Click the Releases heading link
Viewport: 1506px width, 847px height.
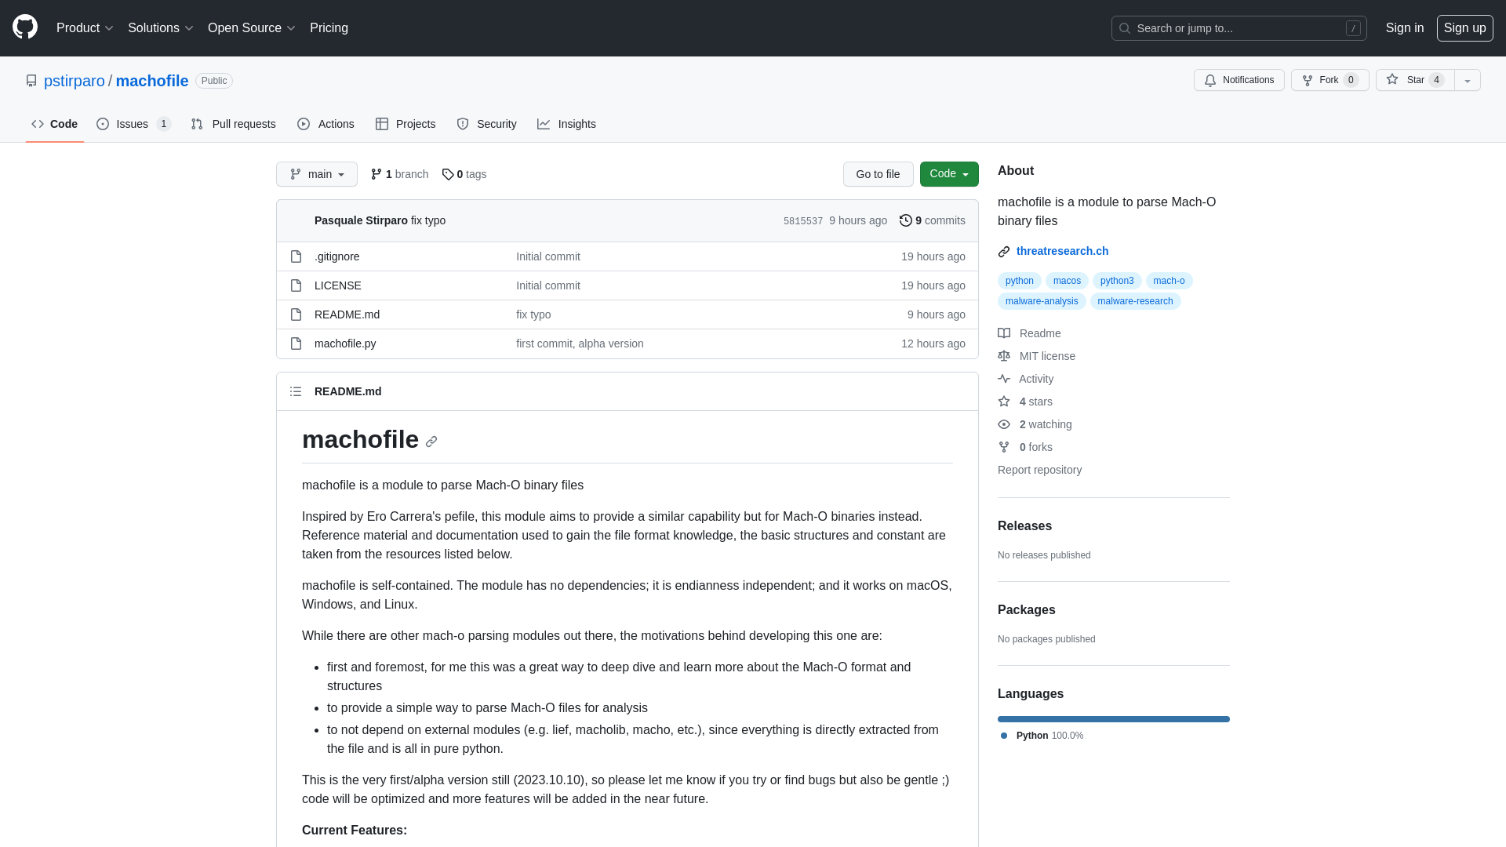pyautogui.click(x=1024, y=526)
